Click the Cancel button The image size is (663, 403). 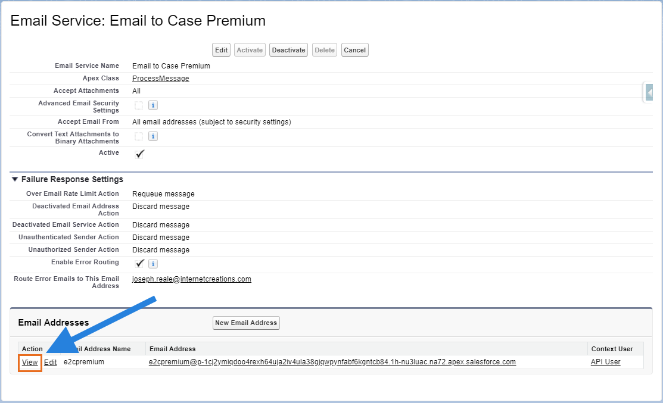coord(355,50)
